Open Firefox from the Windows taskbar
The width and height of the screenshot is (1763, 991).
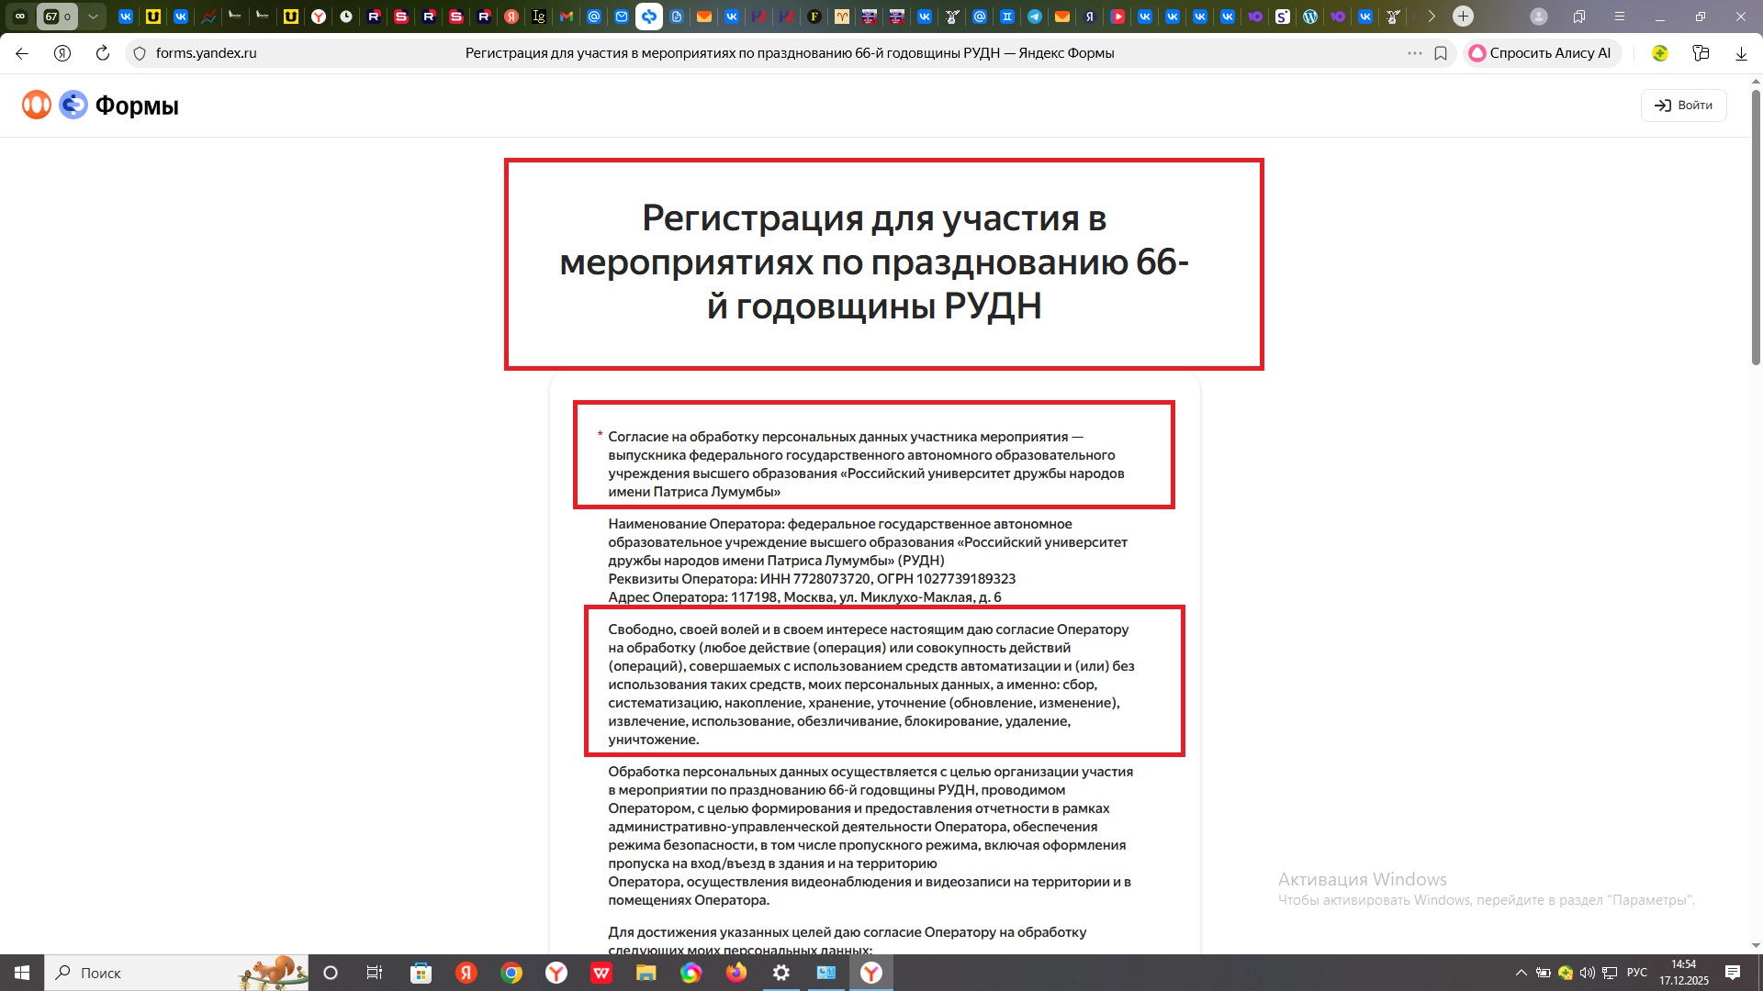[x=736, y=973]
